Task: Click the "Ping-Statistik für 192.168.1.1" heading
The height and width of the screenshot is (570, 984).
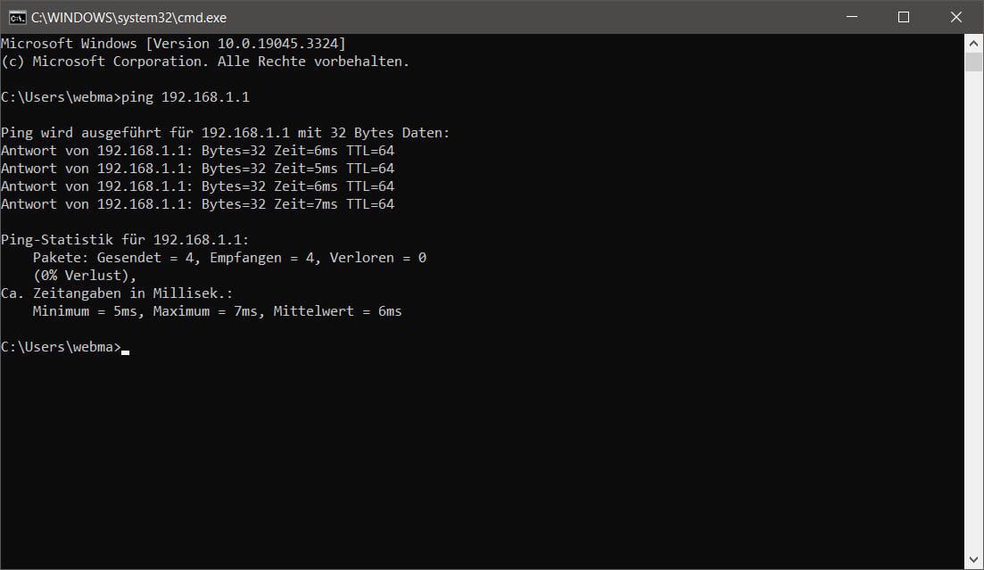Action: (x=125, y=240)
